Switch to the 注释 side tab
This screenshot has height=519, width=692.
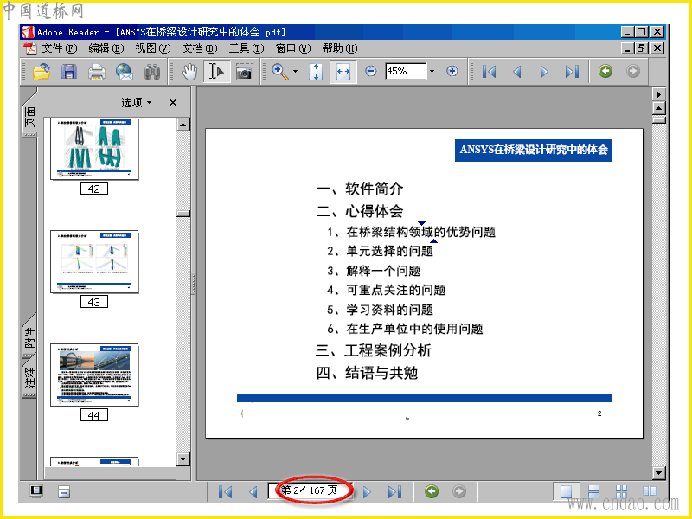click(29, 377)
